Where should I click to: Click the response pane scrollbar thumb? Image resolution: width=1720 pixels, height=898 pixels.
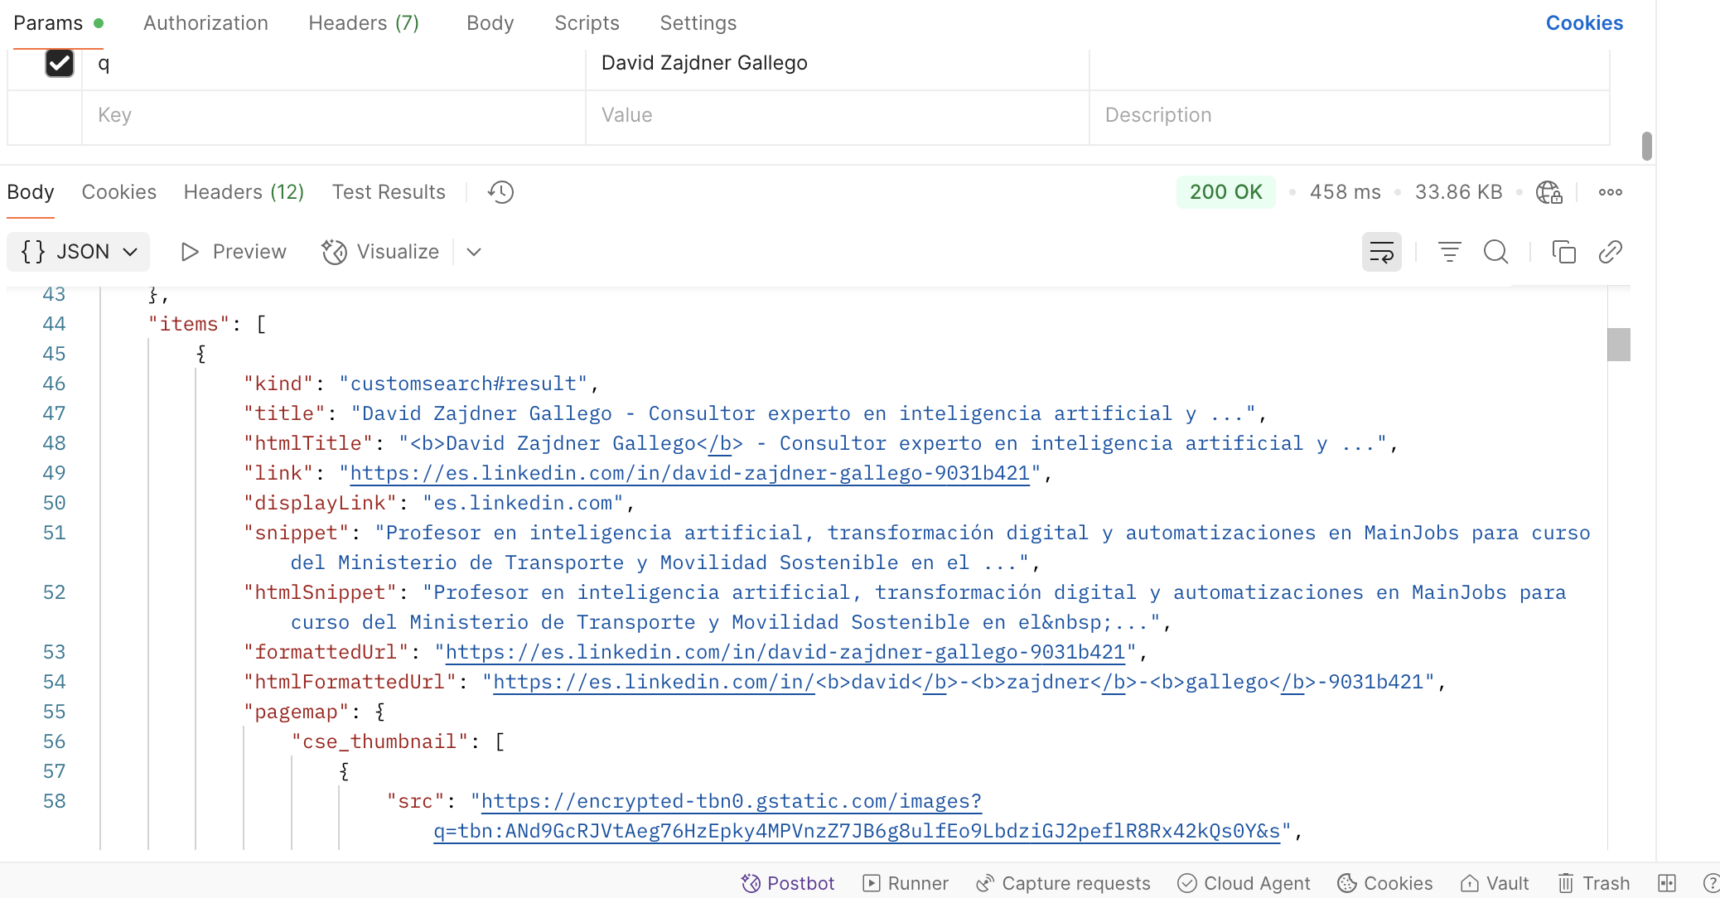tap(1619, 345)
